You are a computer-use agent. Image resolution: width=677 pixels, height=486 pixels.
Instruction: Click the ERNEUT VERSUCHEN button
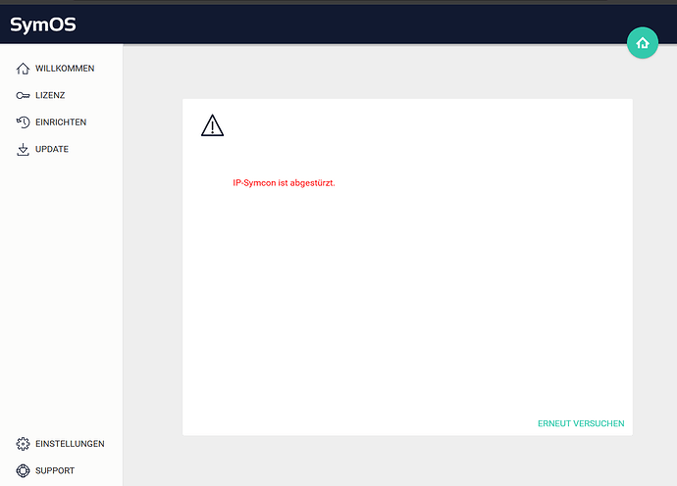point(581,423)
